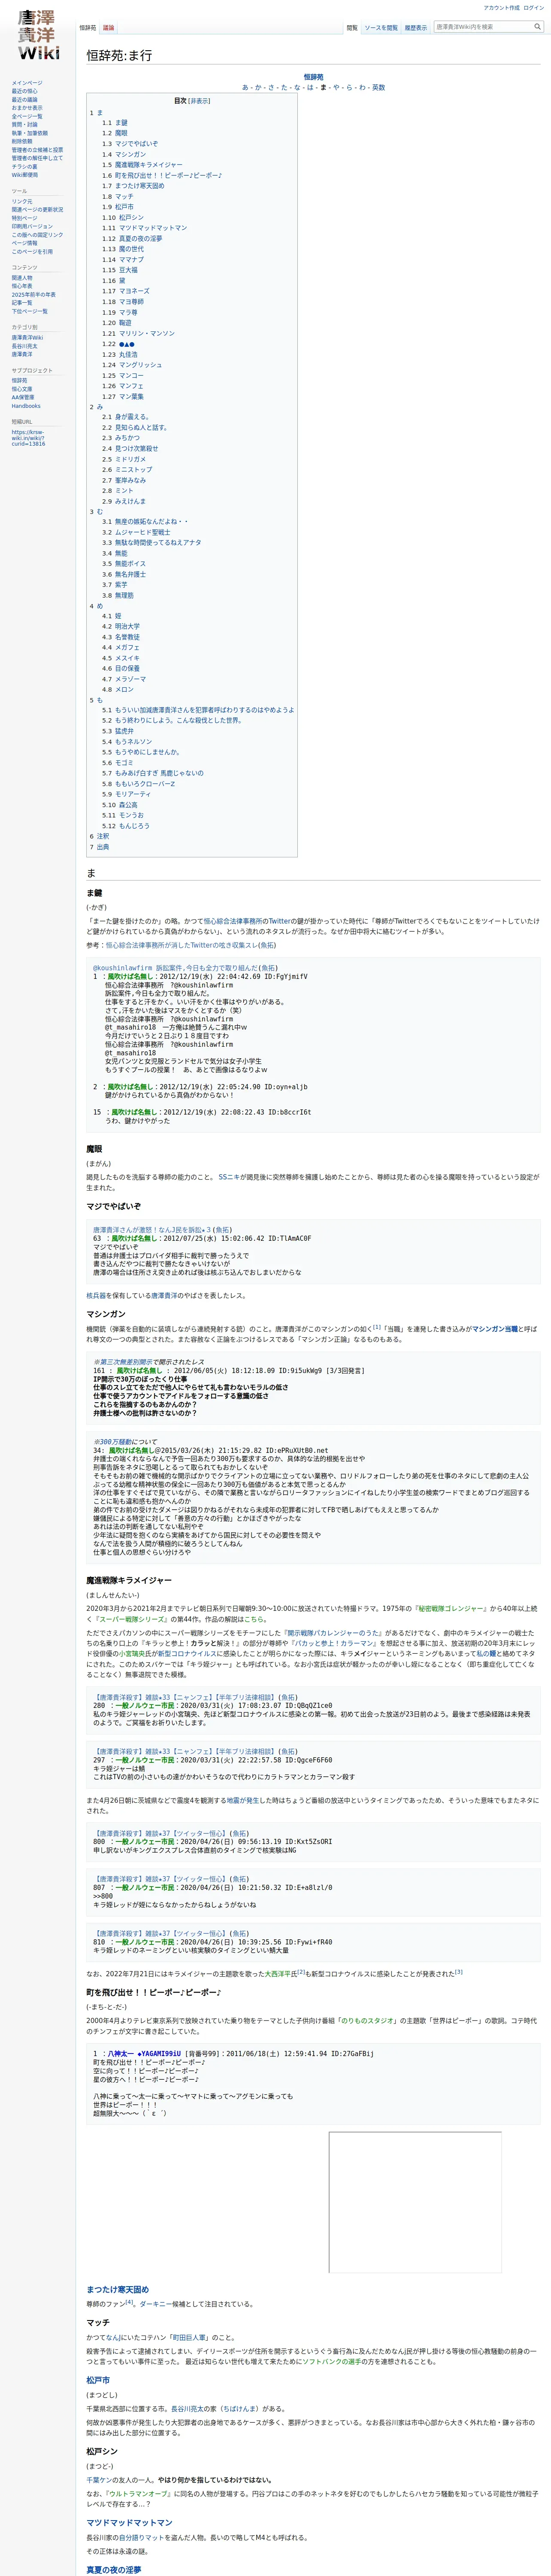Open the ソースを閲覧 tab

pos(381,28)
